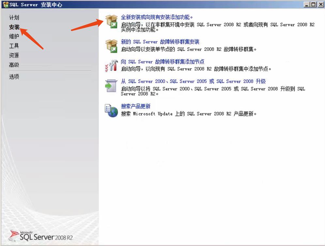Open the 维护 section
The width and height of the screenshot is (325, 246).
pos(14,37)
